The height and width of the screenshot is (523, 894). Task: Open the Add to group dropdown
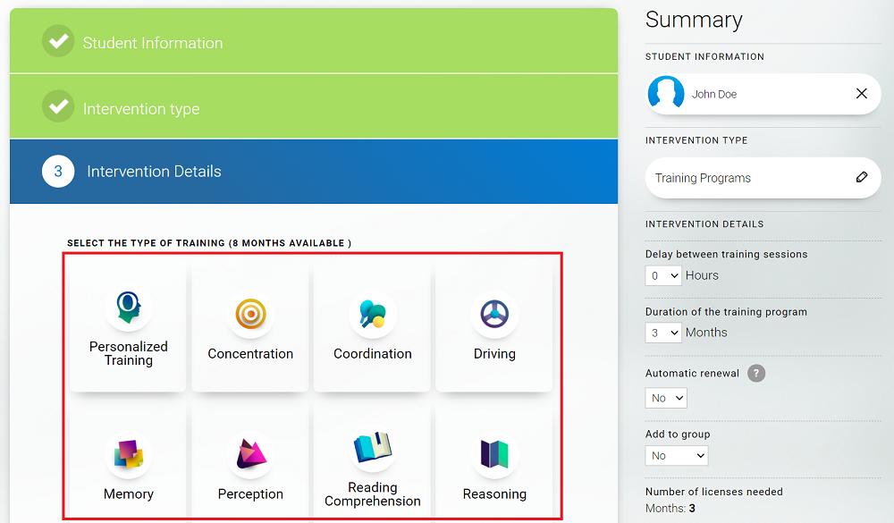click(x=676, y=456)
